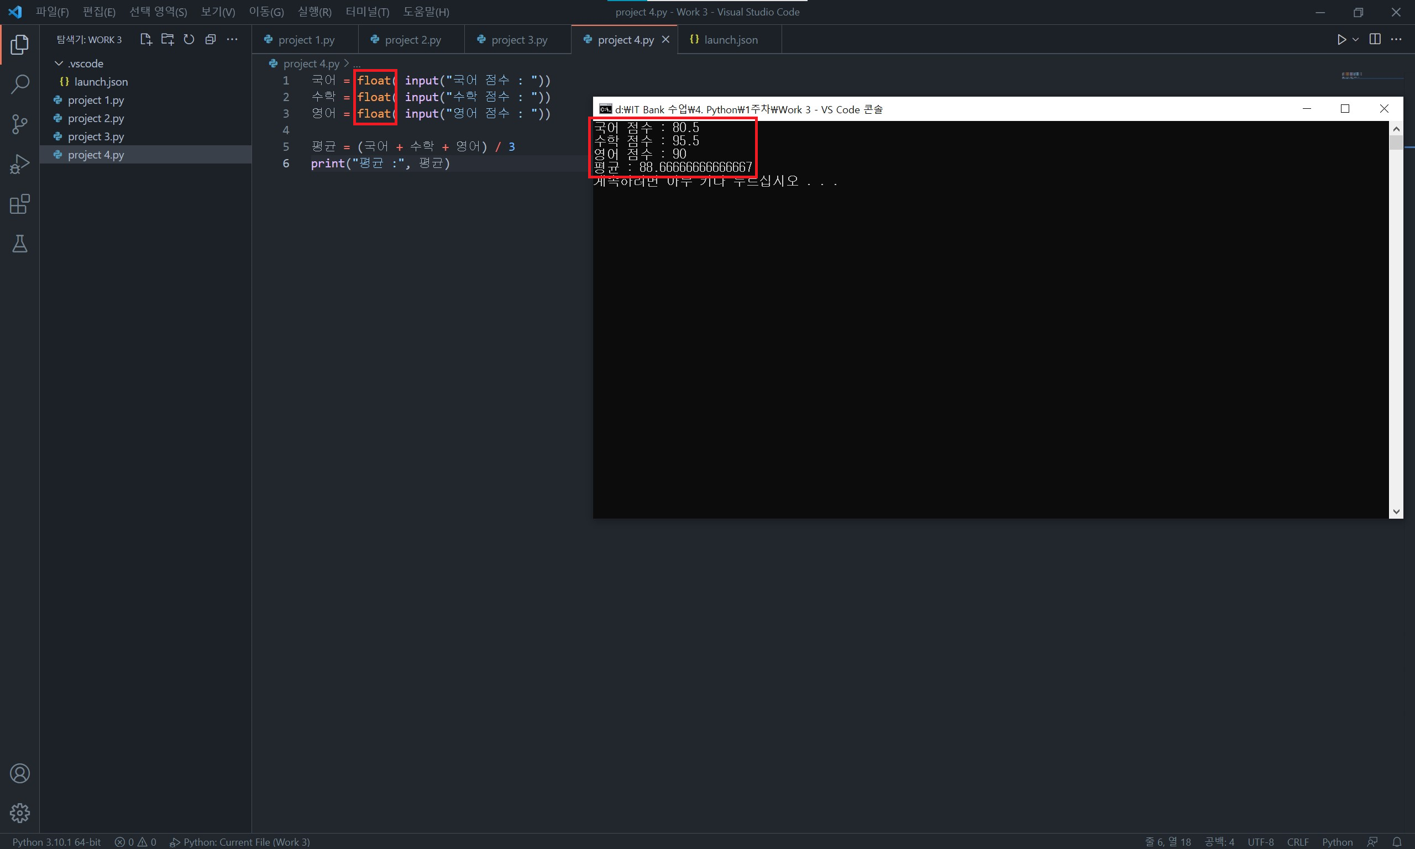This screenshot has width=1415, height=849.
Task: Open the Extensions view
Action: click(19, 204)
